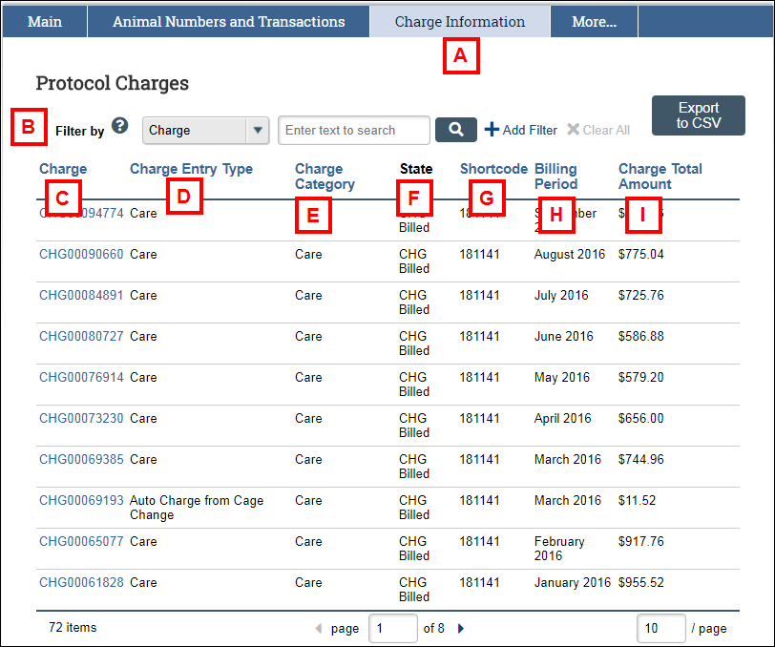The image size is (775, 647).
Task: Focus the Enter text to search field
Action: pyautogui.click(x=354, y=131)
